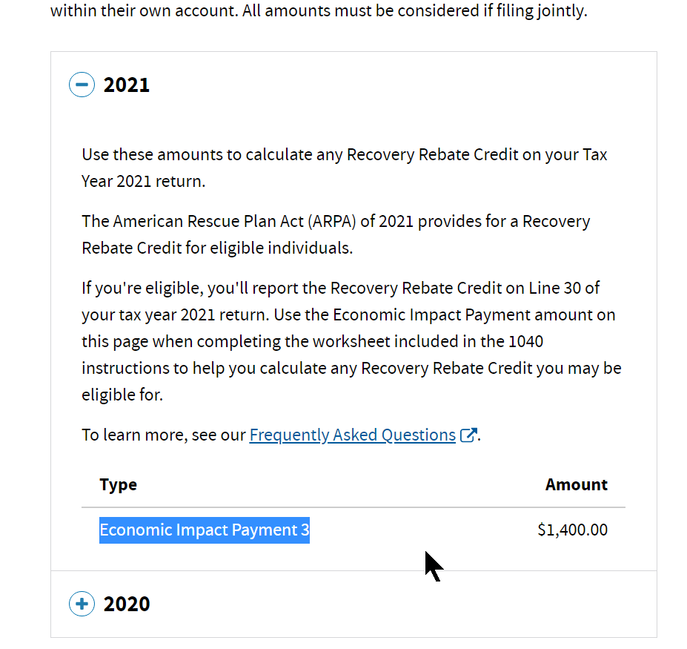Click the external link icon after Frequently Asked Questions
Image resolution: width=687 pixels, height=649 pixels.
pos(468,435)
